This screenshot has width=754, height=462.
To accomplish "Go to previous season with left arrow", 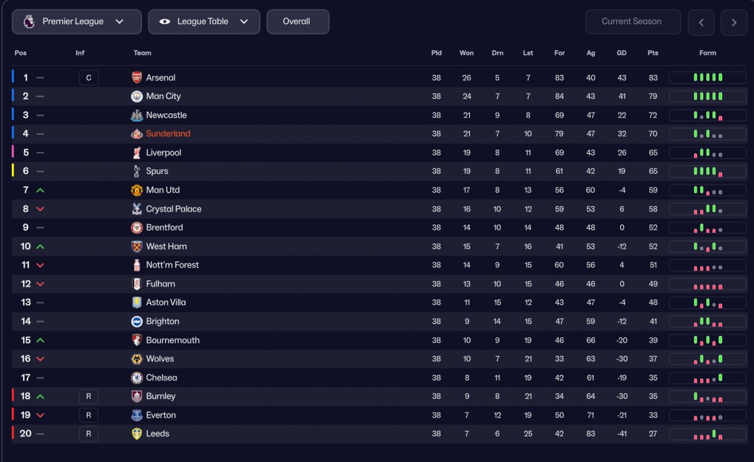I will (x=701, y=22).
